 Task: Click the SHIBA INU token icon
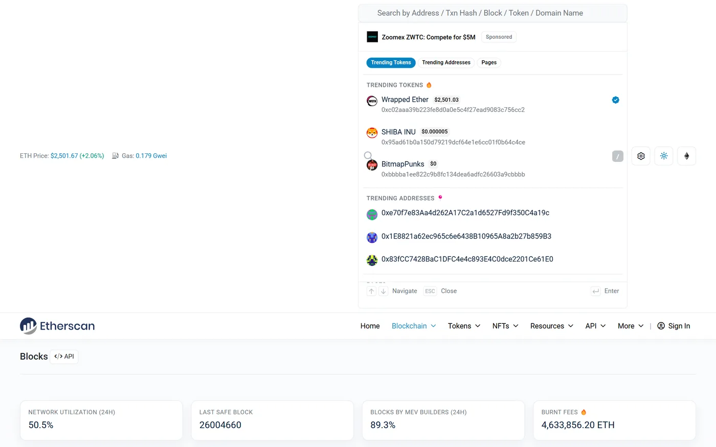[x=372, y=133]
